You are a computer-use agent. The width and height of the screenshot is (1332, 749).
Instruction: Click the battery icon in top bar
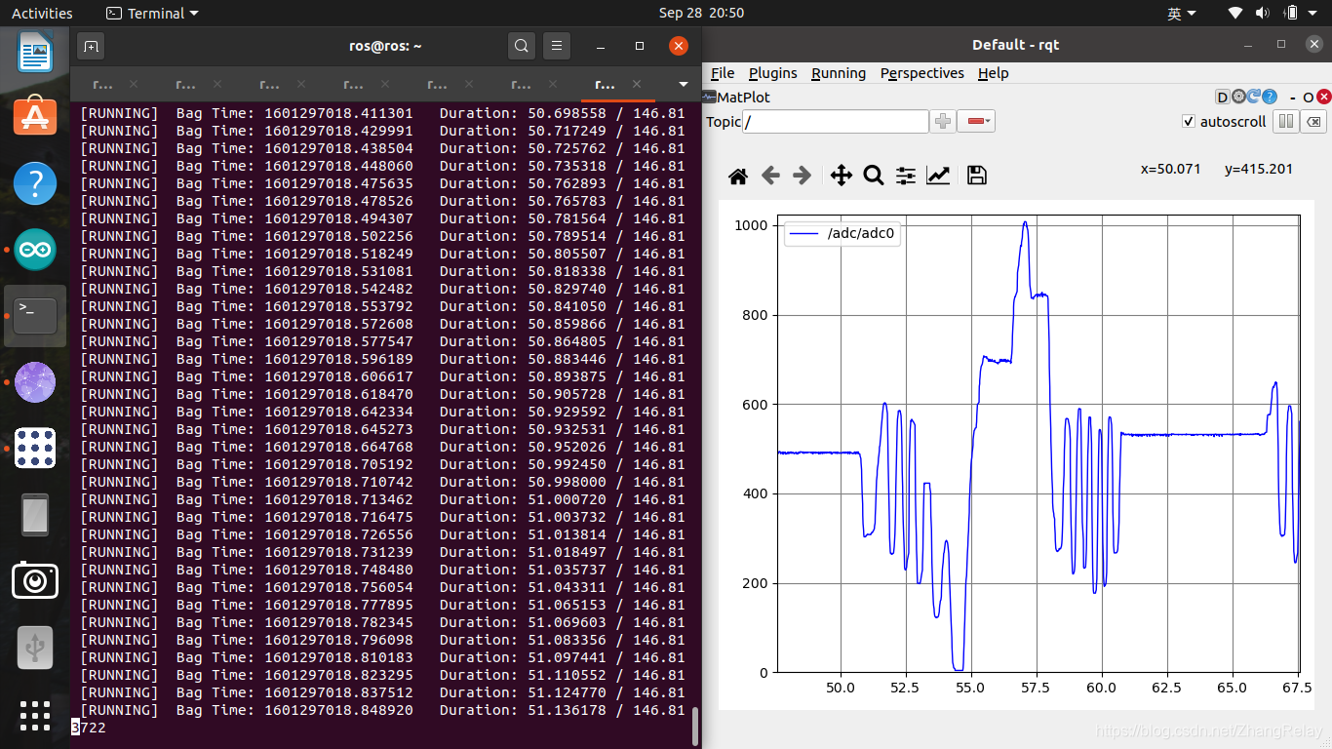tap(1291, 13)
